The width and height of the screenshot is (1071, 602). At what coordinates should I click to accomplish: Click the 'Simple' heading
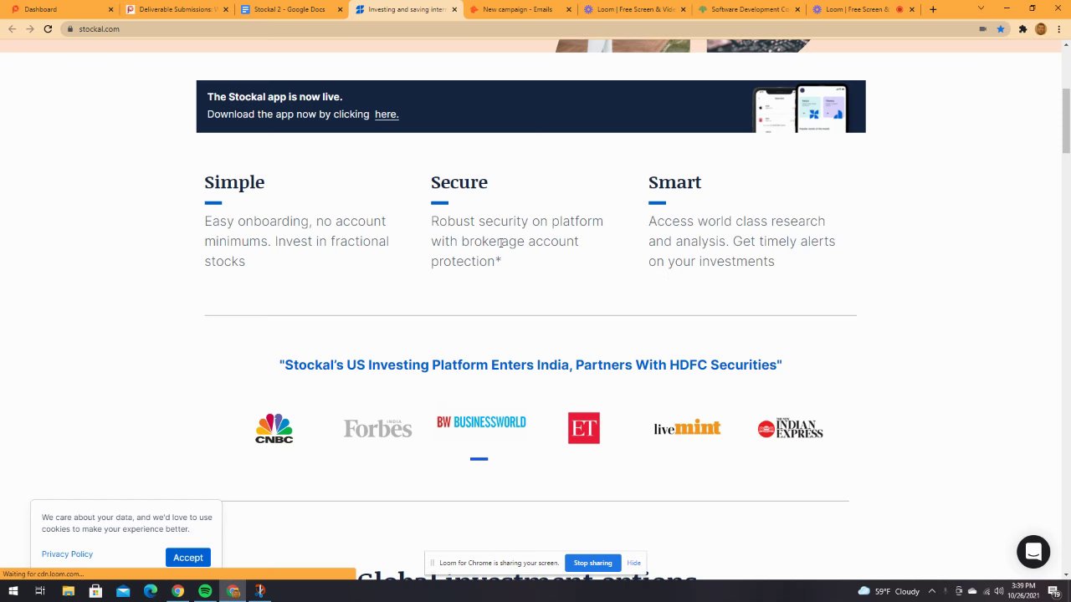pos(234,182)
